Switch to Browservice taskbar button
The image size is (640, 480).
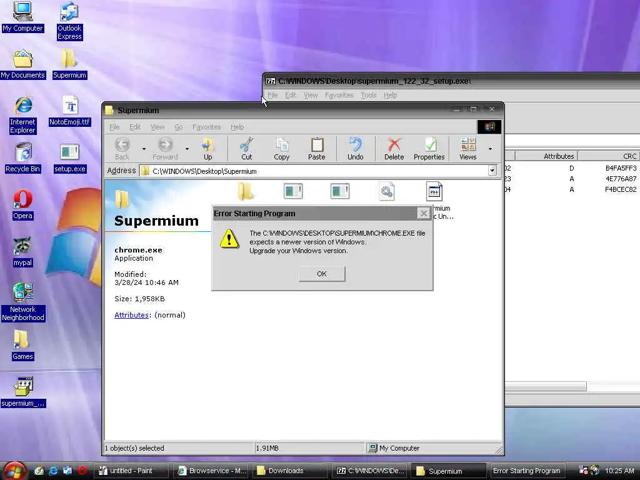(212, 471)
